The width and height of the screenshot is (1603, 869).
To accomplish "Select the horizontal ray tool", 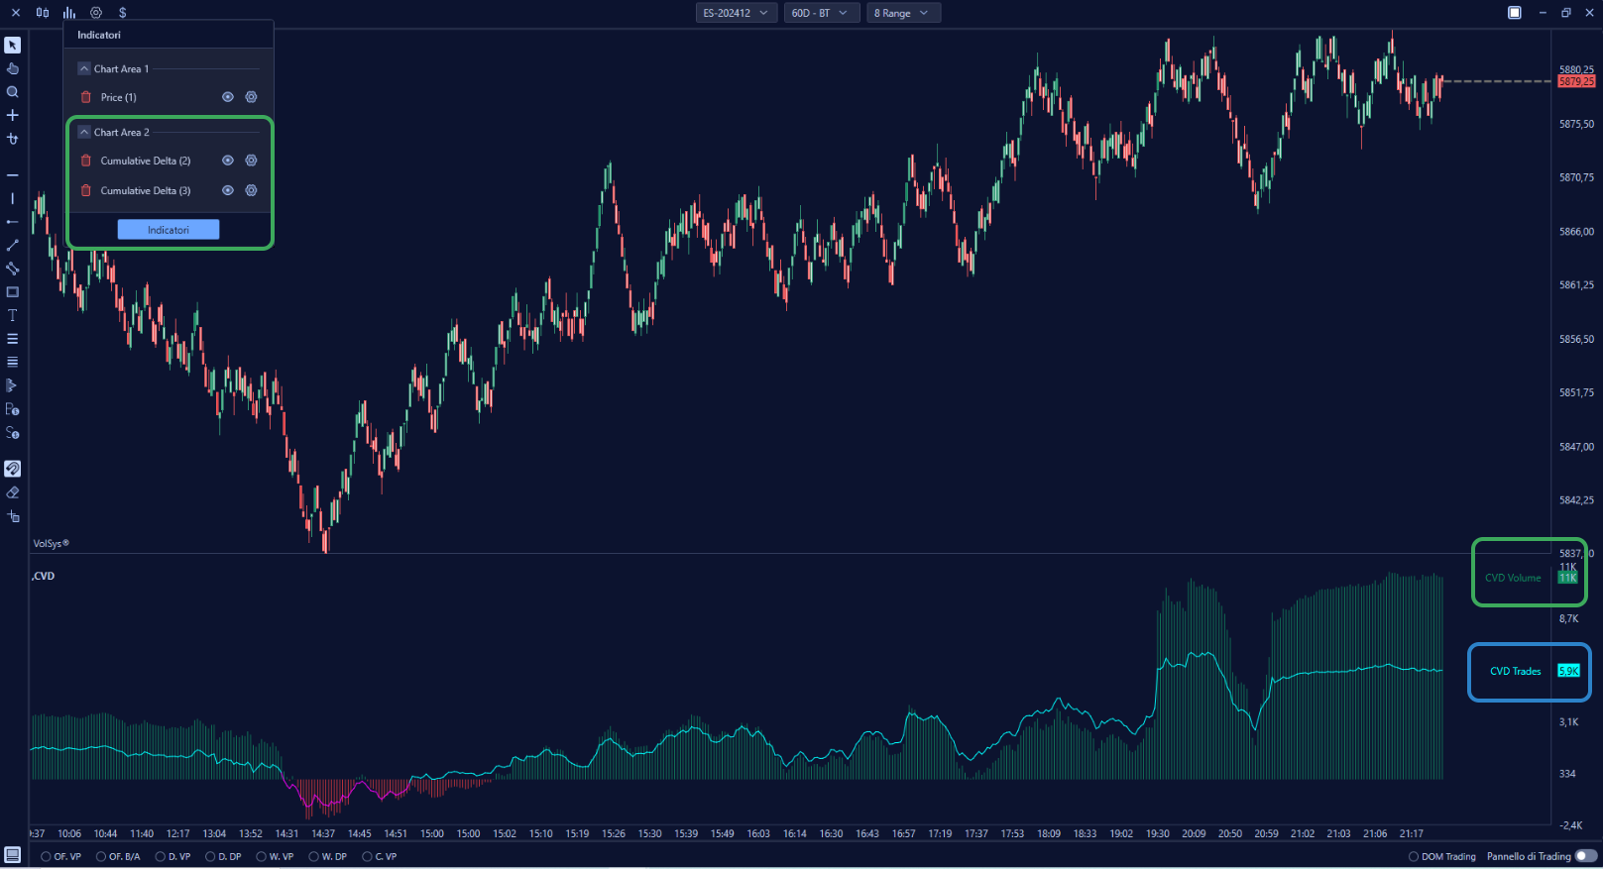I will (12, 222).
